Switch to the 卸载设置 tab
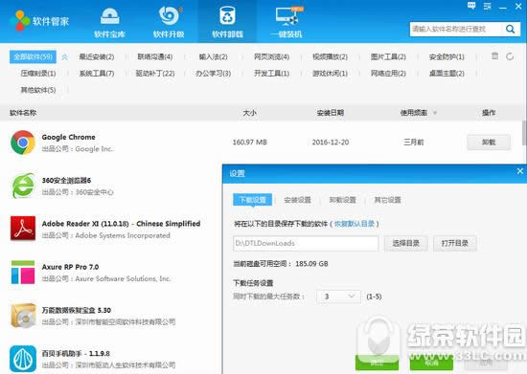527x374 pixels. coord(342,200)
